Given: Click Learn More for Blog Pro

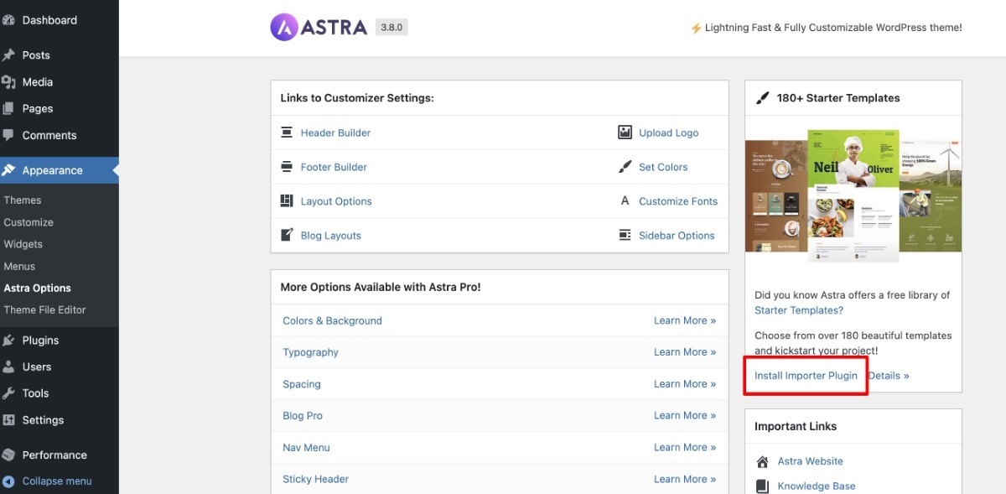Looking at the screenshot, I should (x=685, y=416).
